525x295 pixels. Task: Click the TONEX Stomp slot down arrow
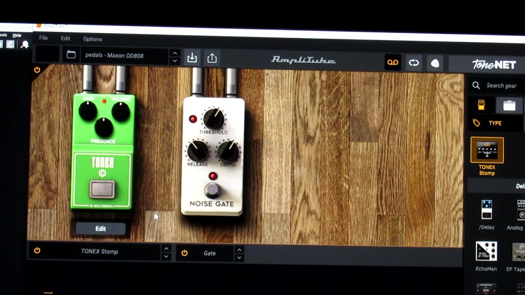click(166, 256)
